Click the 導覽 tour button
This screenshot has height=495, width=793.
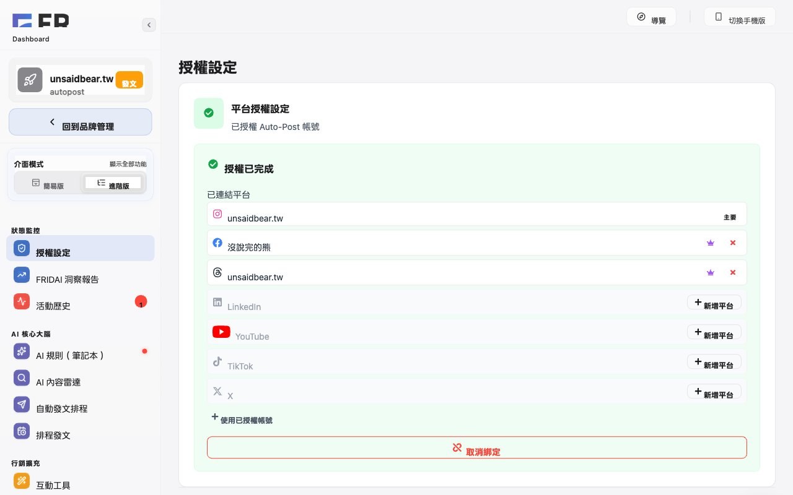coord(651,17)
